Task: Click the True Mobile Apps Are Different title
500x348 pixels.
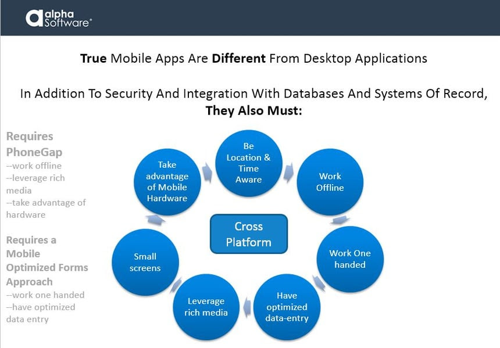Action: [253, 59]
